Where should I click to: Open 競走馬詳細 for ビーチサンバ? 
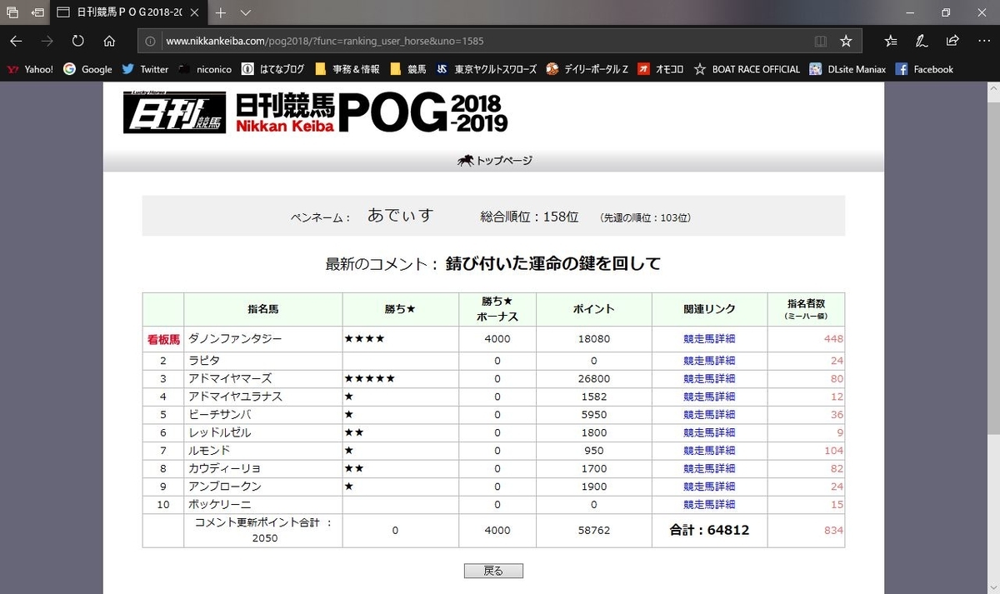coord(709,414)
